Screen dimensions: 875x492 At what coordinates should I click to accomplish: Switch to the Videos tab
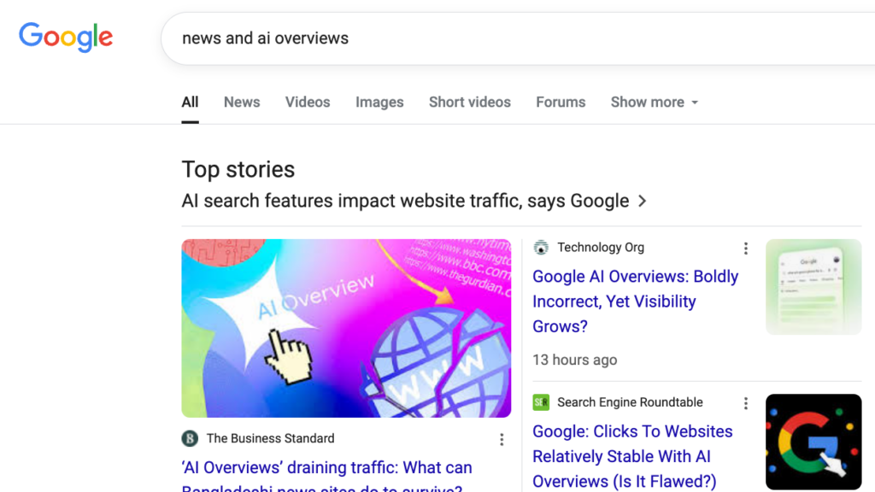(x=308, y=102)
